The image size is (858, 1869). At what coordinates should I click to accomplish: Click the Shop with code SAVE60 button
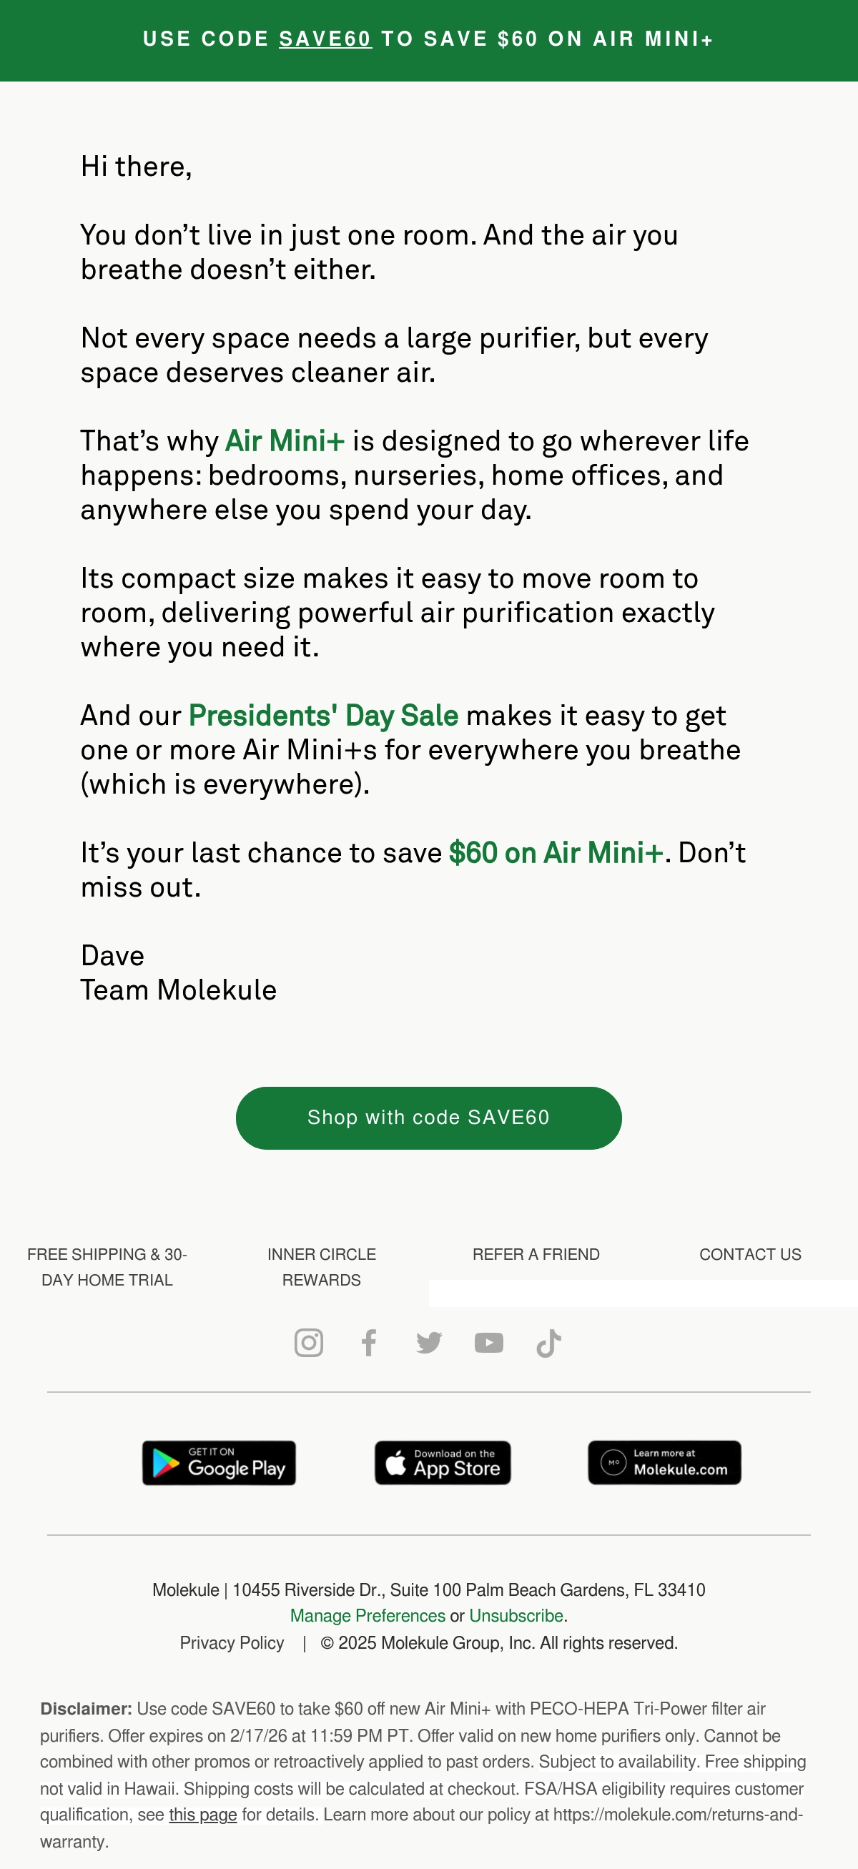(x=428, y=1118)
